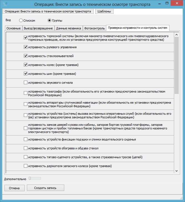
Task: Select Проверка исправности и контроль систем tab
Action: tap(138, 28)
